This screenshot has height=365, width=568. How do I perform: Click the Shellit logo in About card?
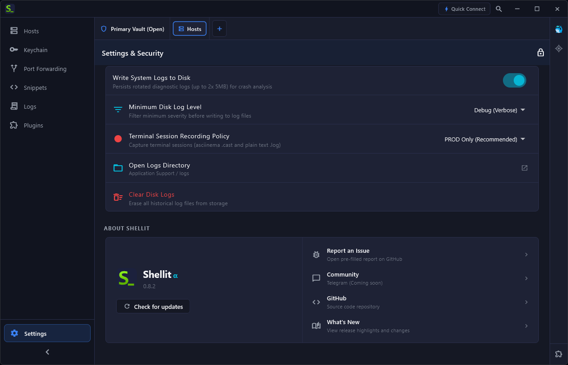tap(127, 278)
